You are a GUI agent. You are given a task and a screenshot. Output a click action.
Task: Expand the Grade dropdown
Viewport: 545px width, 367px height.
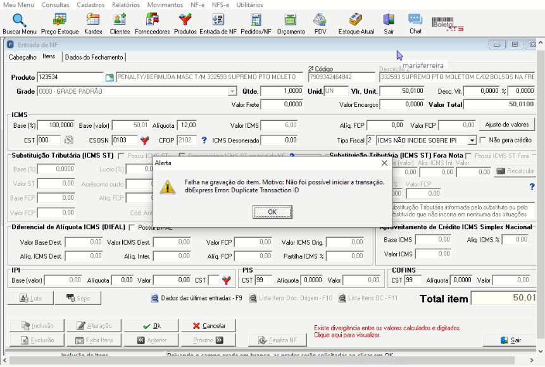[x=232, y=91]
